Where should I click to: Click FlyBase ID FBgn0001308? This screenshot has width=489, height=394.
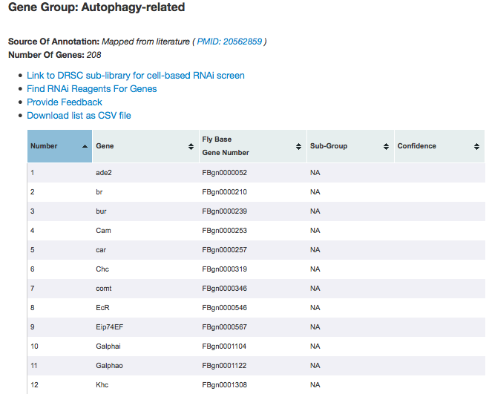point(225,385)
